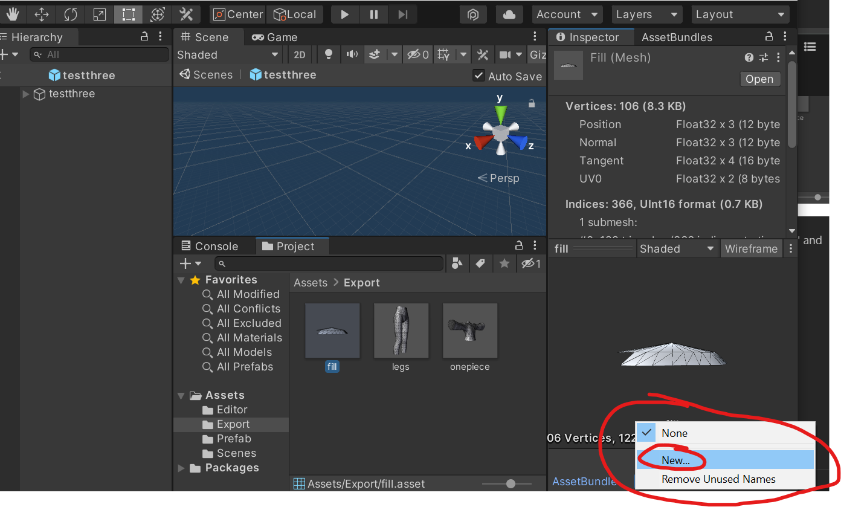Focus the Project search field

click(x=329, y=263)
